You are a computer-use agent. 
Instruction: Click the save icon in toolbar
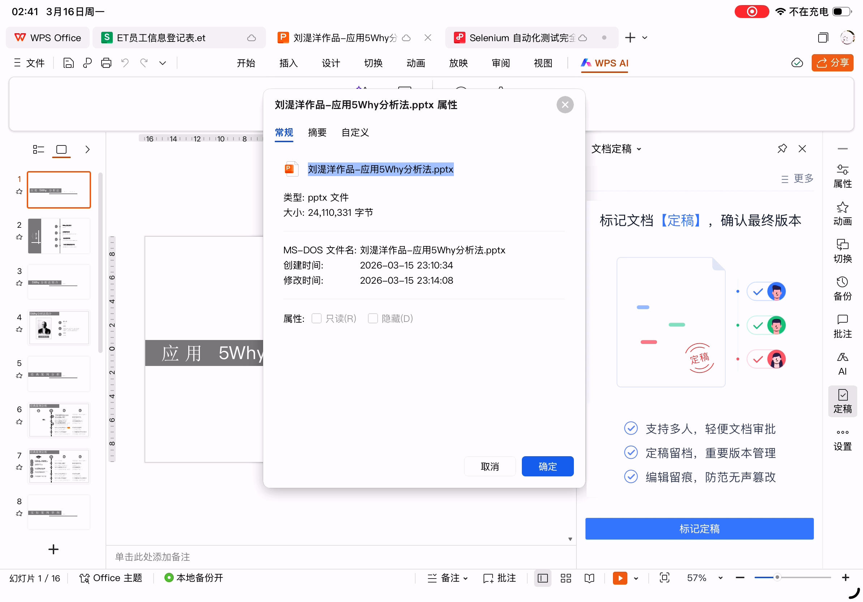point(68,63)
